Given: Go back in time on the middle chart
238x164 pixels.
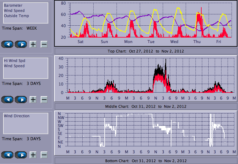Looking at the screenshot, I should pos(8,100).
